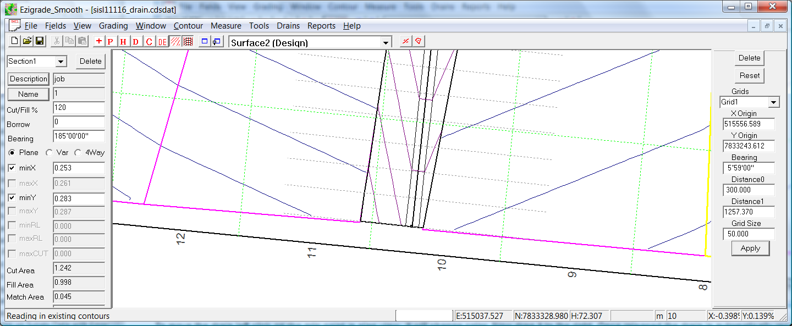
Task: Toggle the red grid hatch icon
Action: tap(188, 41)
